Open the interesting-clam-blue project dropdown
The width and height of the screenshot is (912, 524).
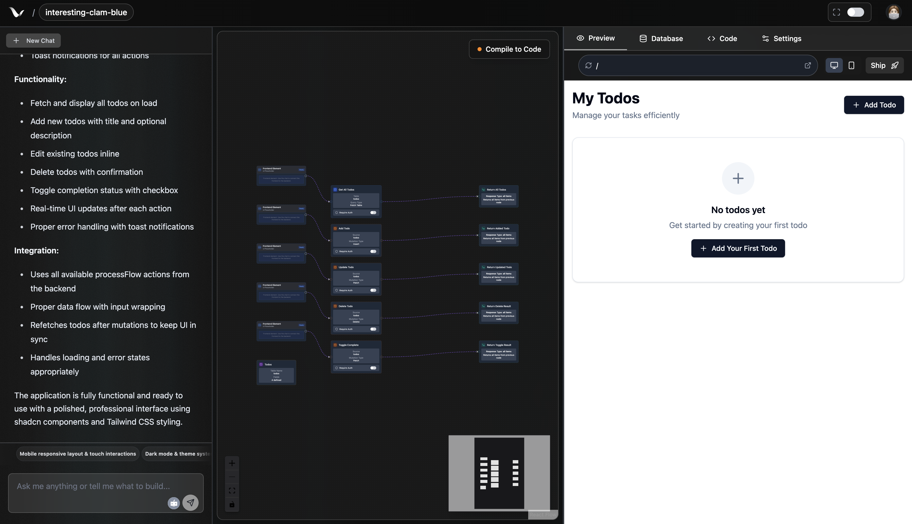pyautogui.click(x=86, y=12)
